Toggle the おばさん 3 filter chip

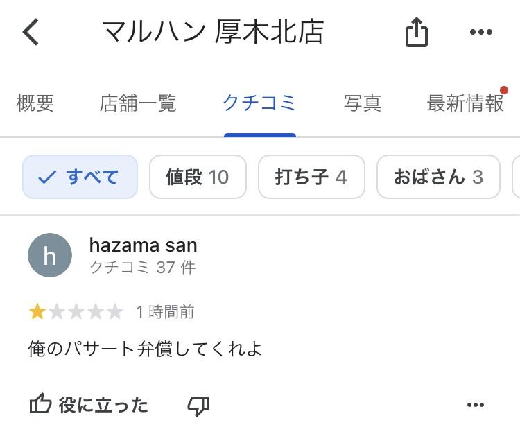(438, 177)
